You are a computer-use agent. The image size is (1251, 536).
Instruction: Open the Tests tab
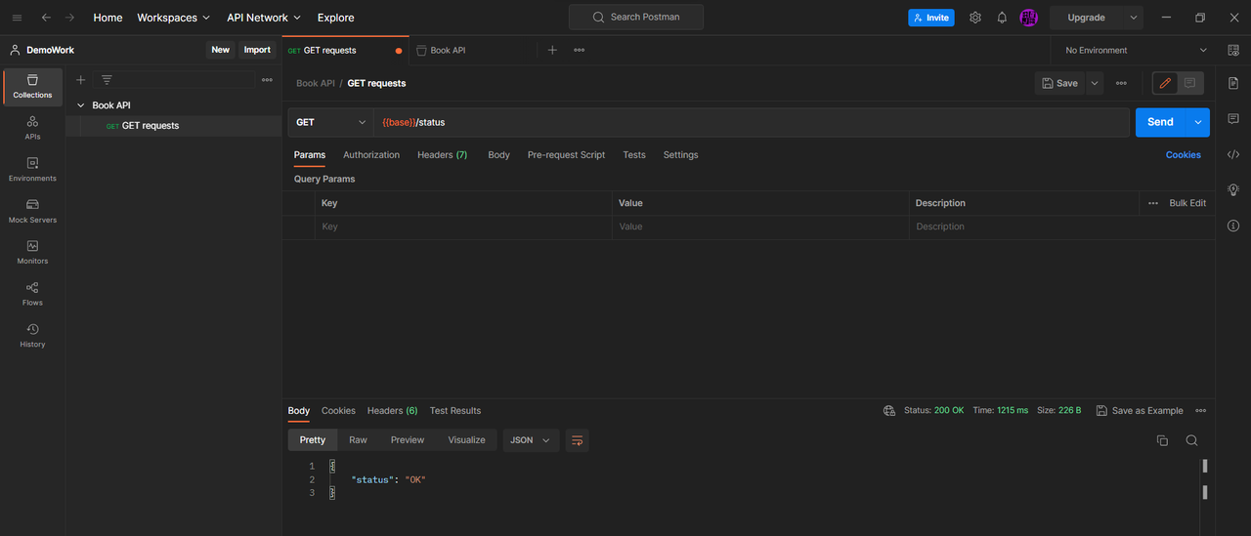click(634, 154)
